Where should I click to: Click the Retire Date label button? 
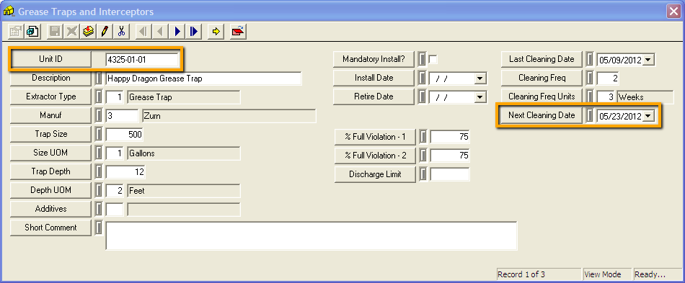pos(374,96)
